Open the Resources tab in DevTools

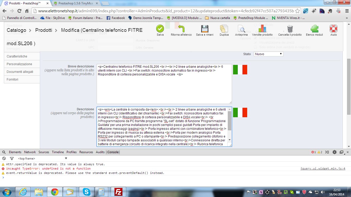pyautogui.click(x=86, y=152)
